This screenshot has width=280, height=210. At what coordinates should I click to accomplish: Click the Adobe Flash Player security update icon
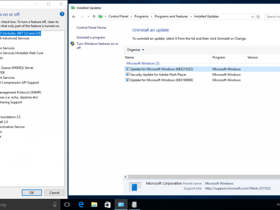(127, 75)
